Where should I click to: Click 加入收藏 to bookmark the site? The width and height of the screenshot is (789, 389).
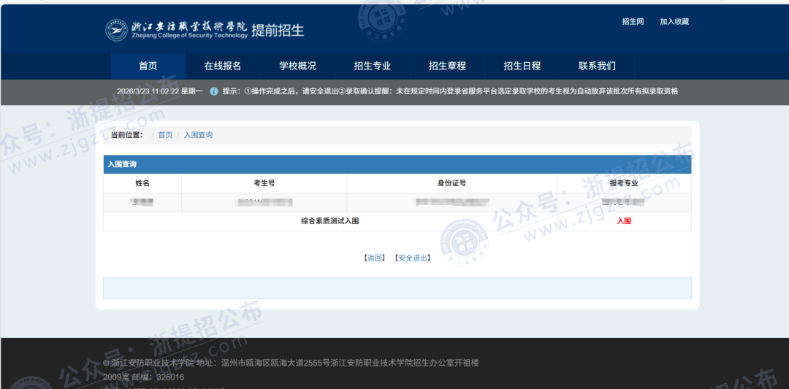click(x=674, y=22)
